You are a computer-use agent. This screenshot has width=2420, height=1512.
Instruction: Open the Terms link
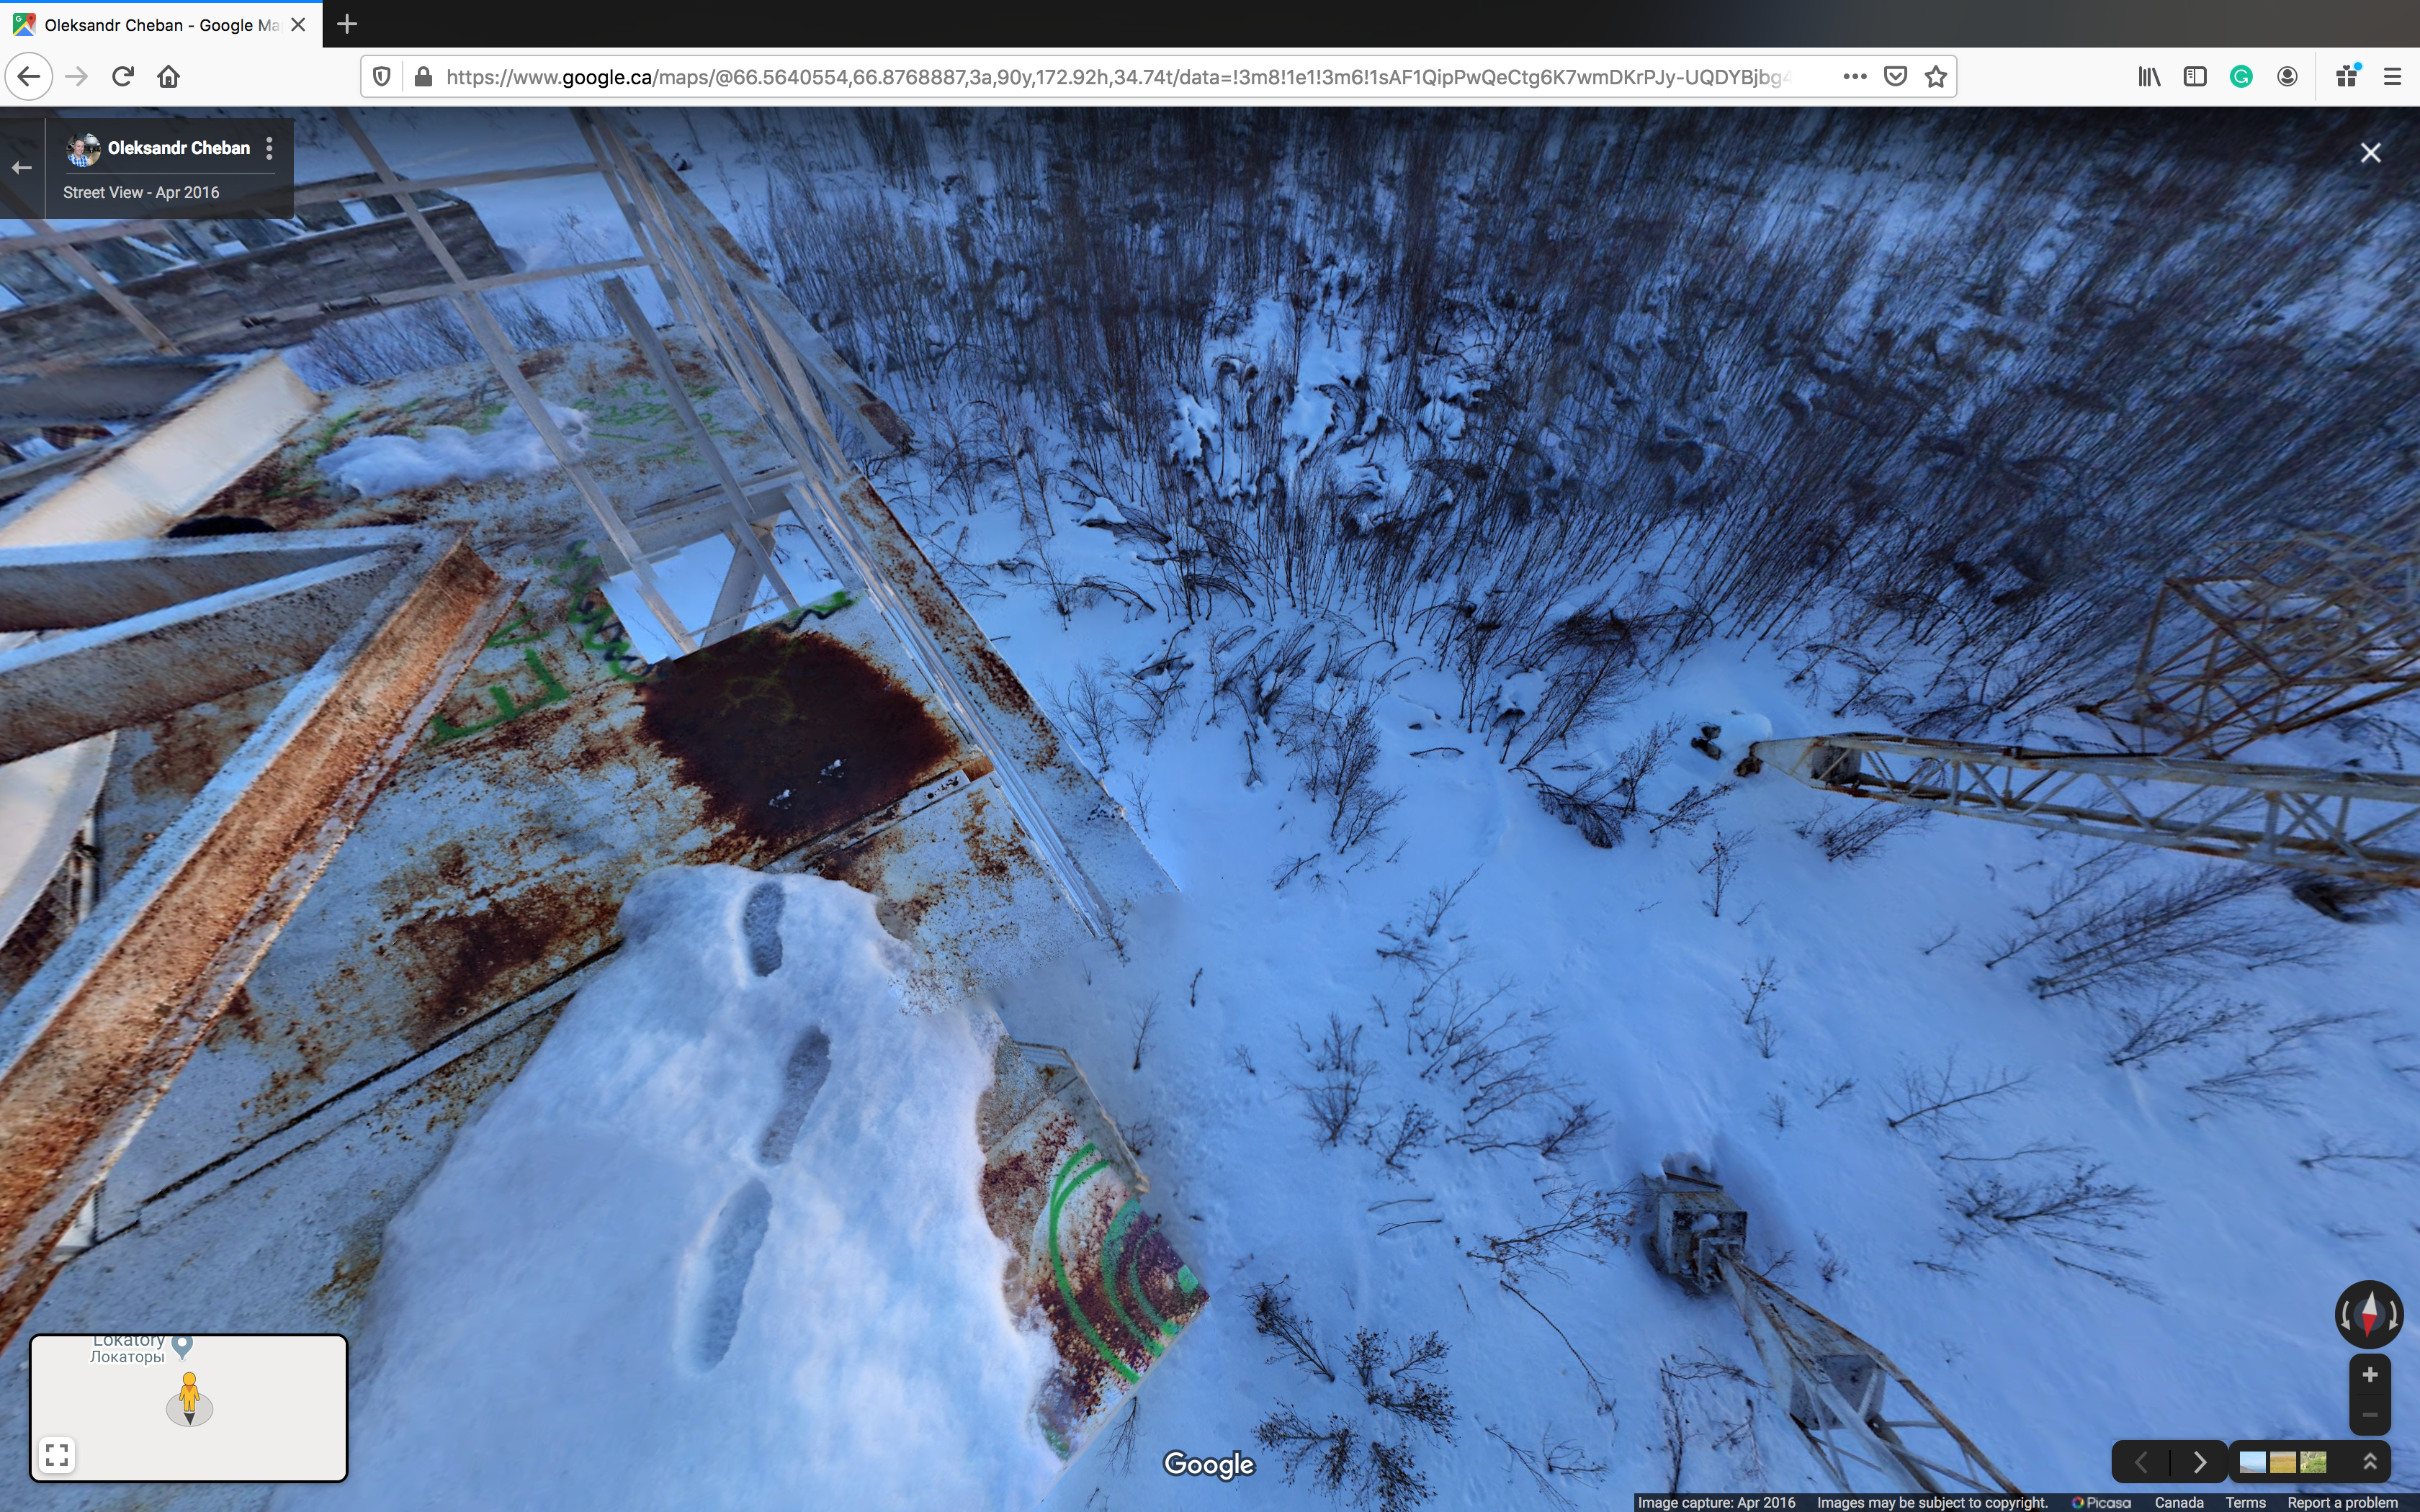pos(2245,1502)
